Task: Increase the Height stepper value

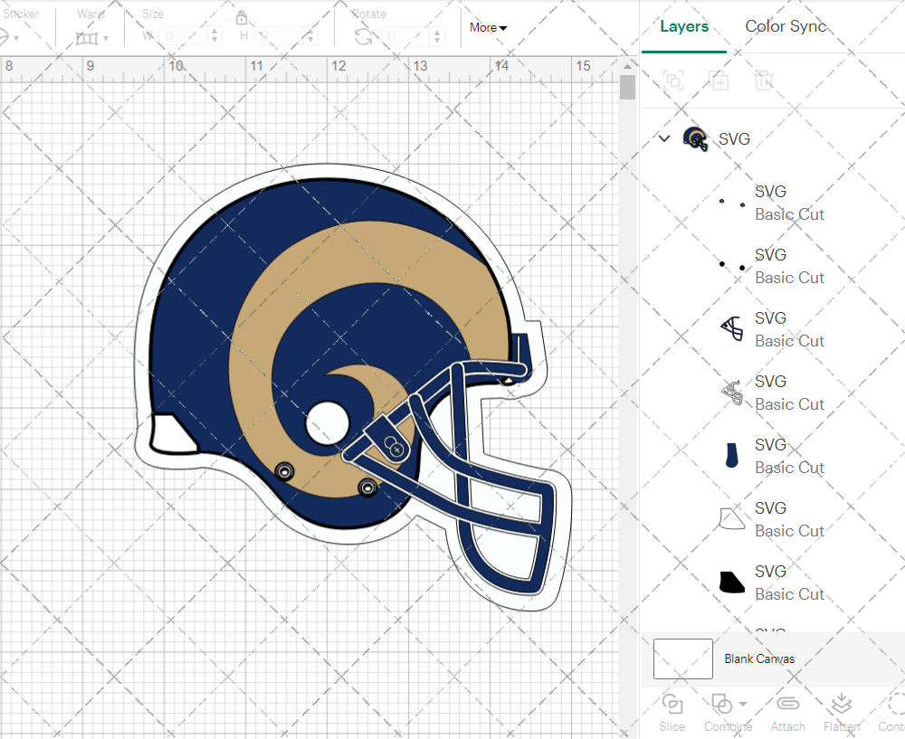Action: point(310,31)
